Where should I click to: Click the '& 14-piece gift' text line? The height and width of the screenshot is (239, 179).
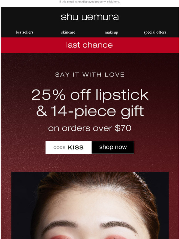[90, 111]
